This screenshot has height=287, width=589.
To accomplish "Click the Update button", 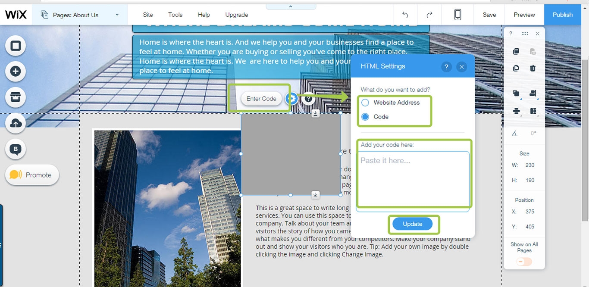I will click(412, 224).
